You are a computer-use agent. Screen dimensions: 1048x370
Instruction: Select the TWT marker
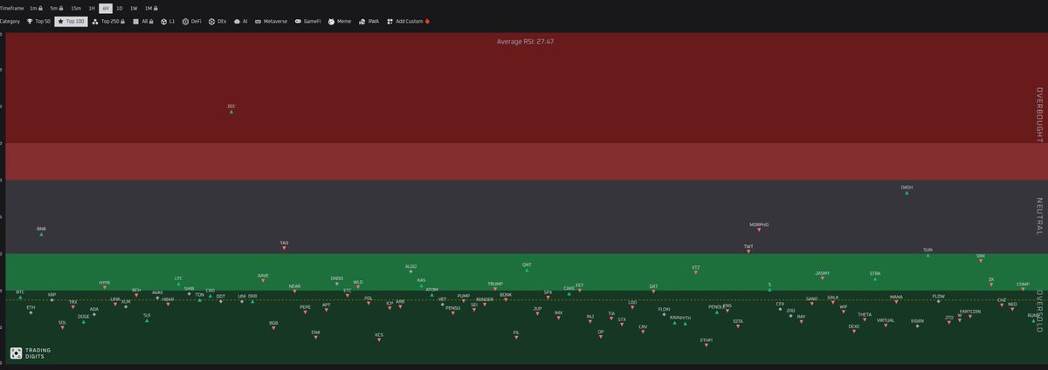748,251
